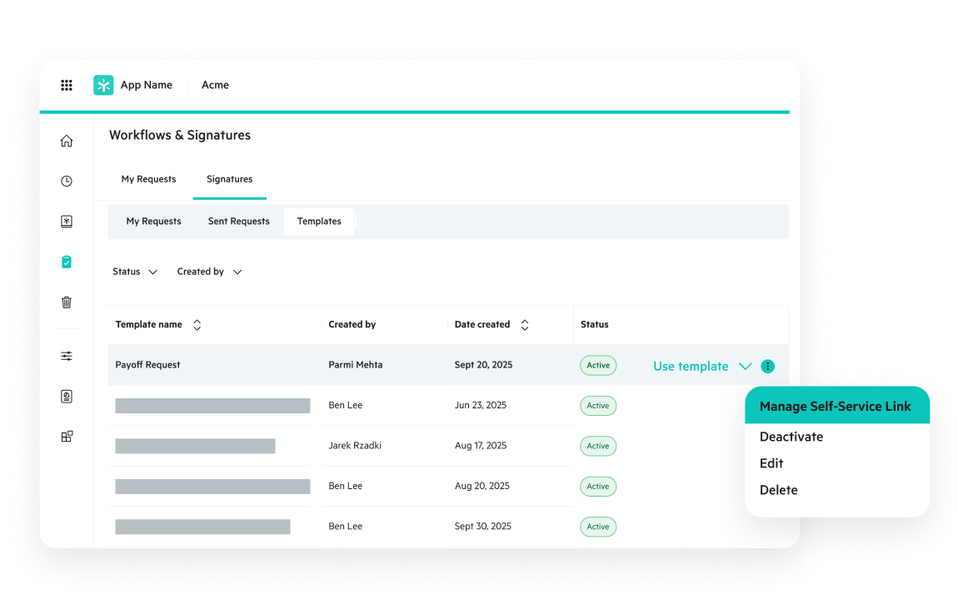Viewport: 958px width, 600px height.
Task: Choose Delete in the context menu
Action: [x=778, y=490]
